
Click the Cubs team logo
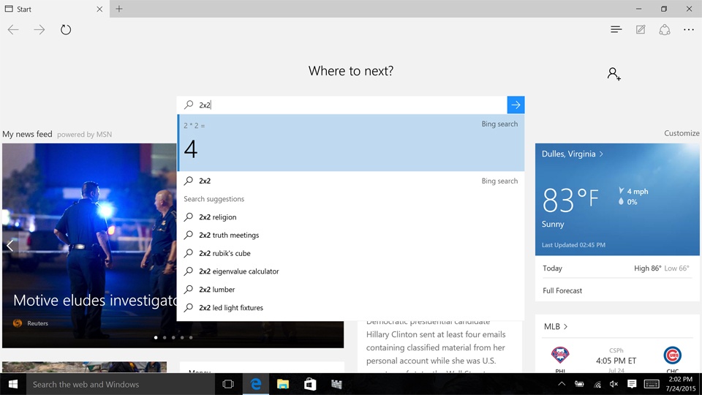pos(672,355)
